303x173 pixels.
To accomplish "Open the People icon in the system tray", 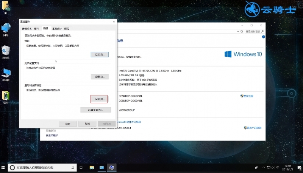I will [x=256, y=168].
